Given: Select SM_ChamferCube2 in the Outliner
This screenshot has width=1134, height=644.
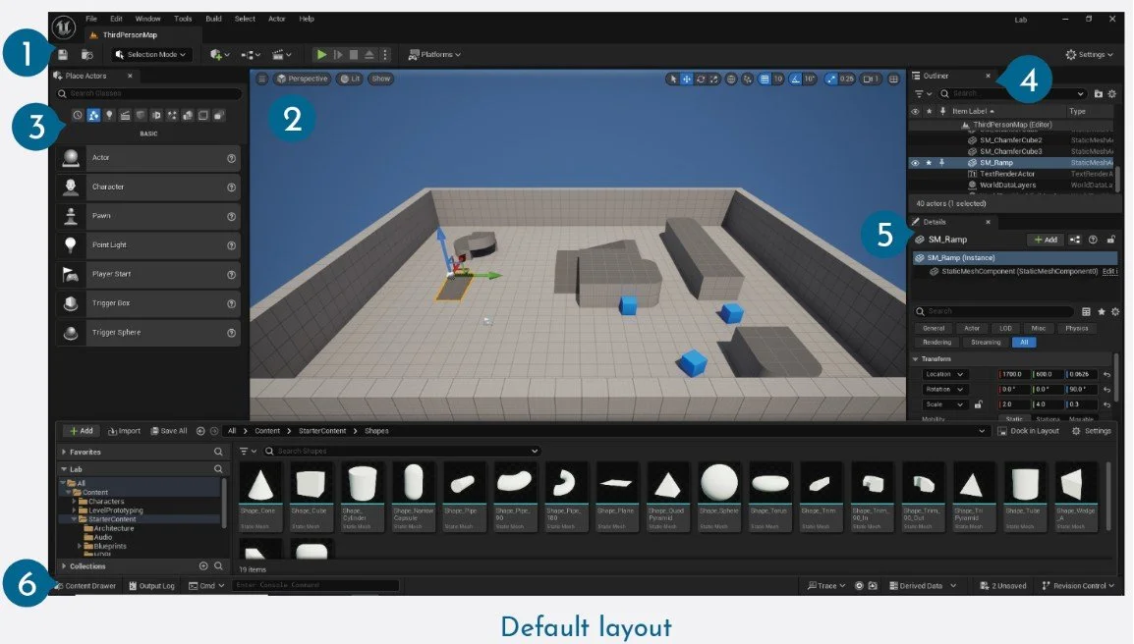Looking at the screenshot, I should [1010, 140].
